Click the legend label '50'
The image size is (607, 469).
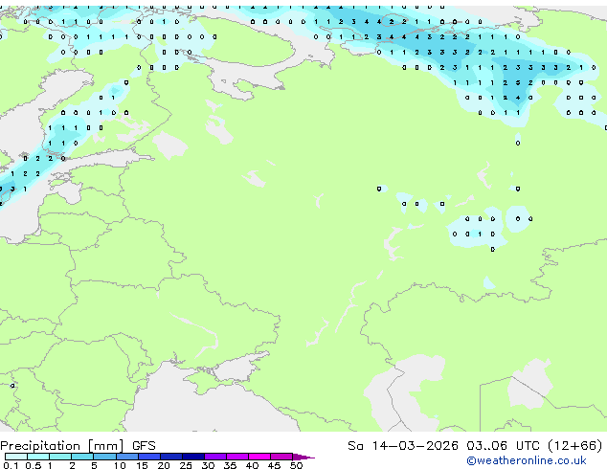(x=296, y=465)
